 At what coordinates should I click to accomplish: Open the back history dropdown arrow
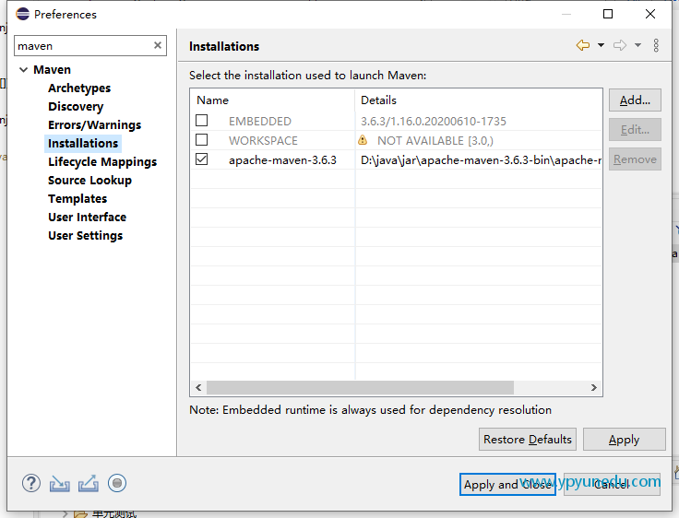[602, 45]
